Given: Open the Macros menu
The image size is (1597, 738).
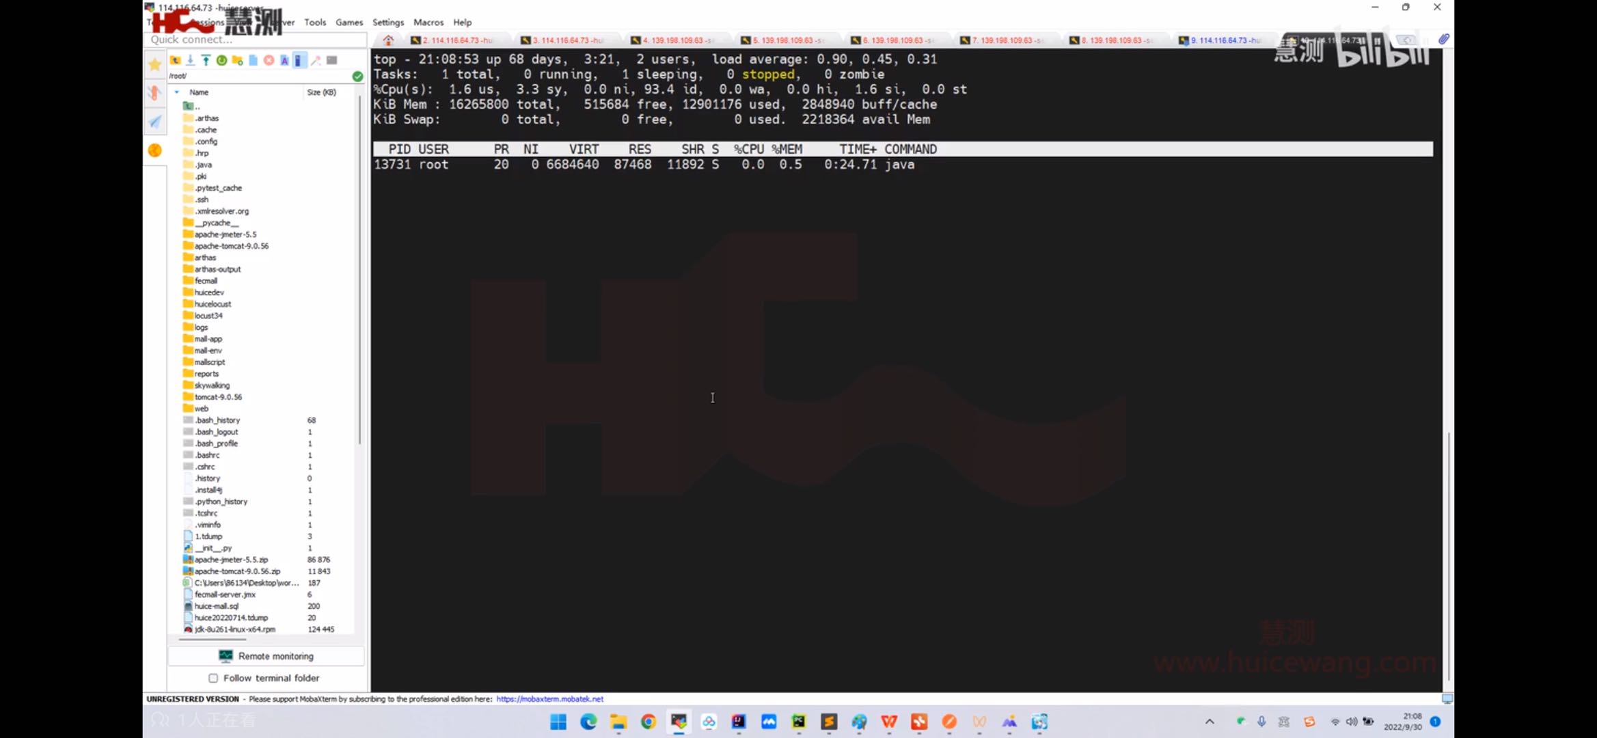Looking at the screenshot, I should click(428, 23).
